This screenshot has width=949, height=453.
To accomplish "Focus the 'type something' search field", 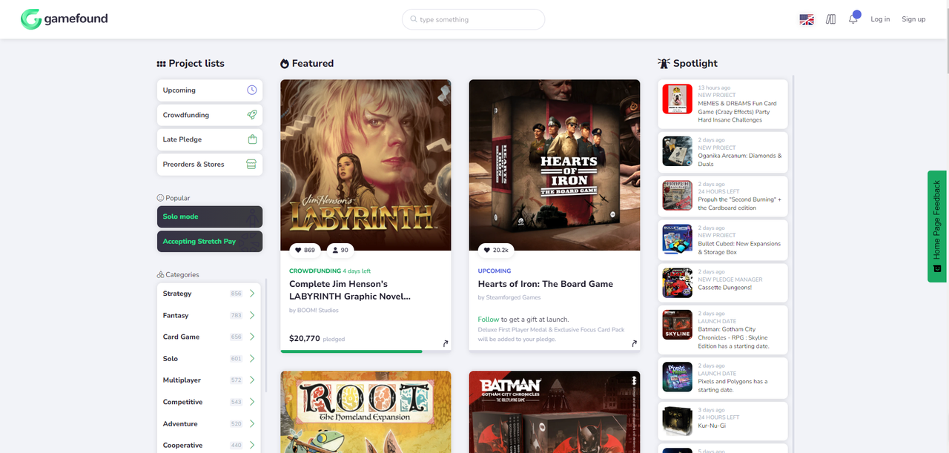I will point(473,19).
